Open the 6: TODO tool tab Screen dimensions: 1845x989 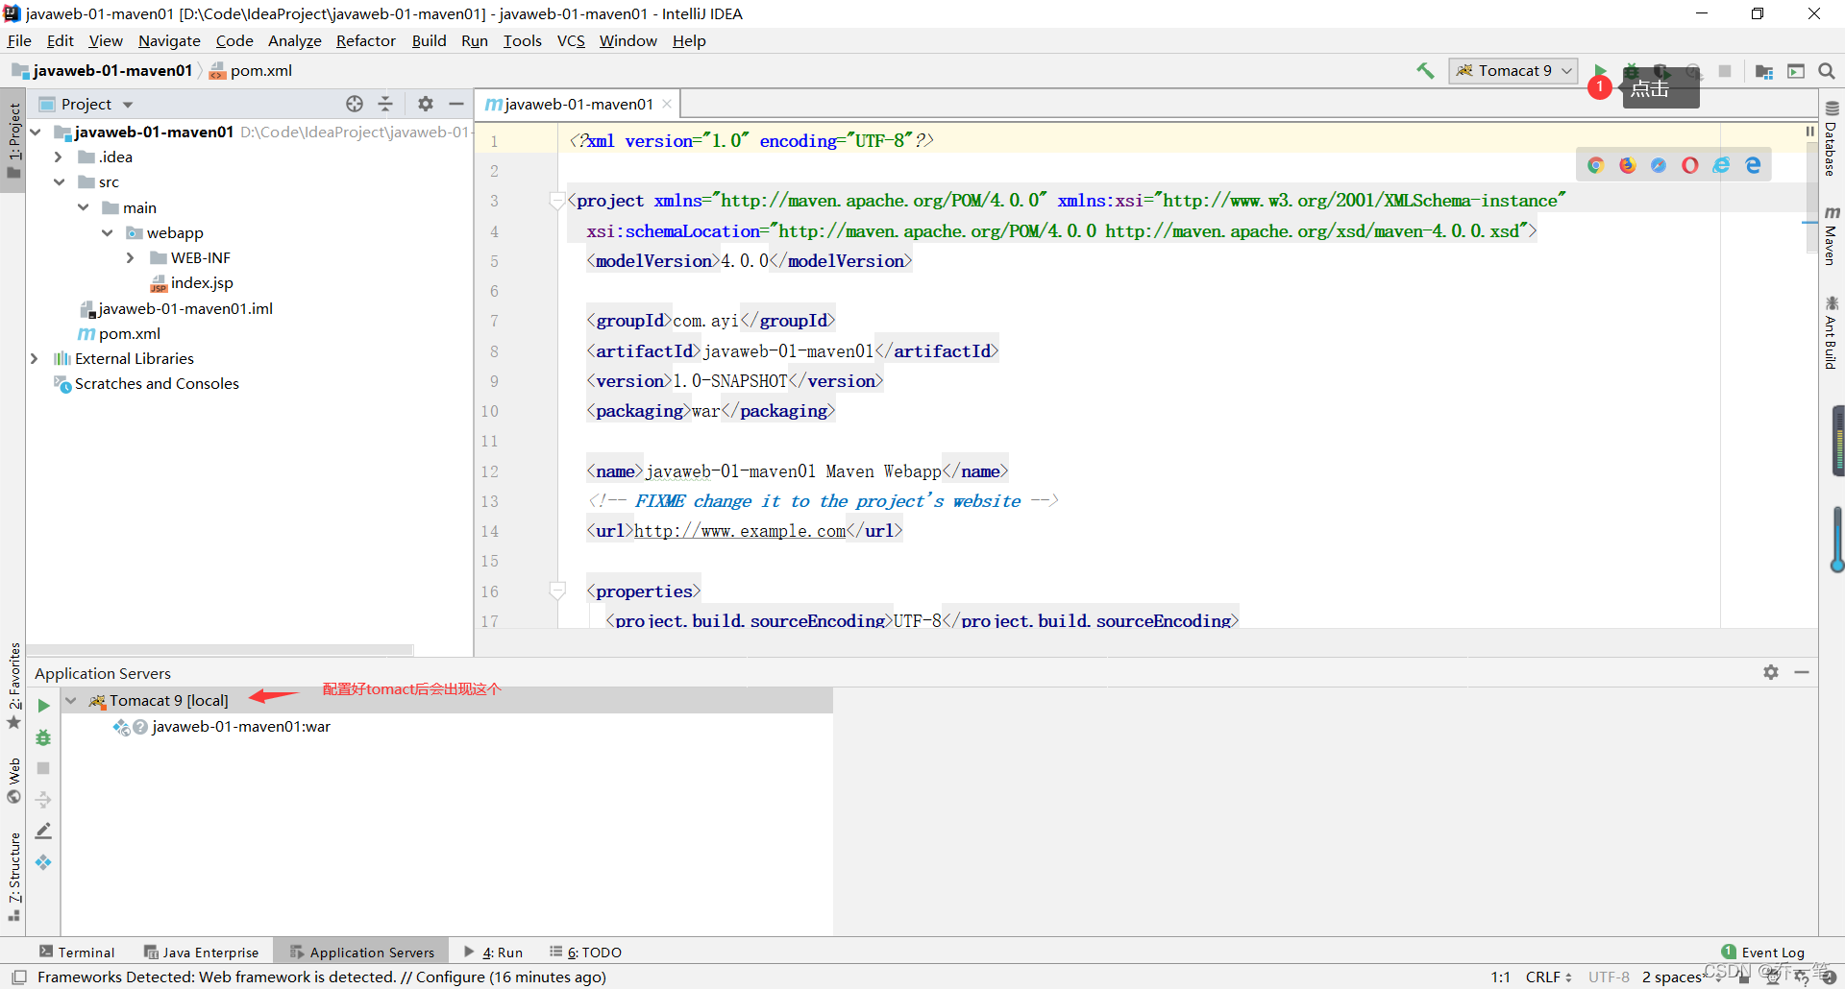click(586, 953)
